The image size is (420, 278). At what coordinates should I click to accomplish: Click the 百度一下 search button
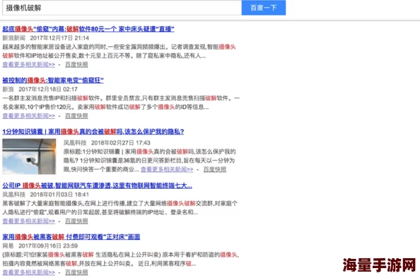[264, 8]
